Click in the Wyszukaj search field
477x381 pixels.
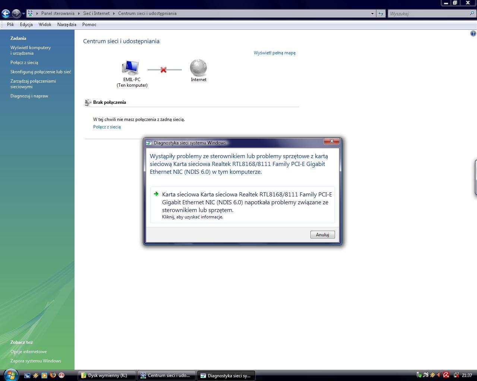(429, 13)
